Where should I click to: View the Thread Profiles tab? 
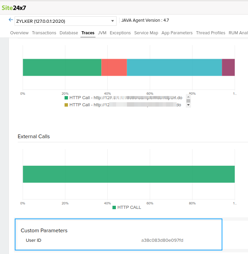[x=210, y=33]
